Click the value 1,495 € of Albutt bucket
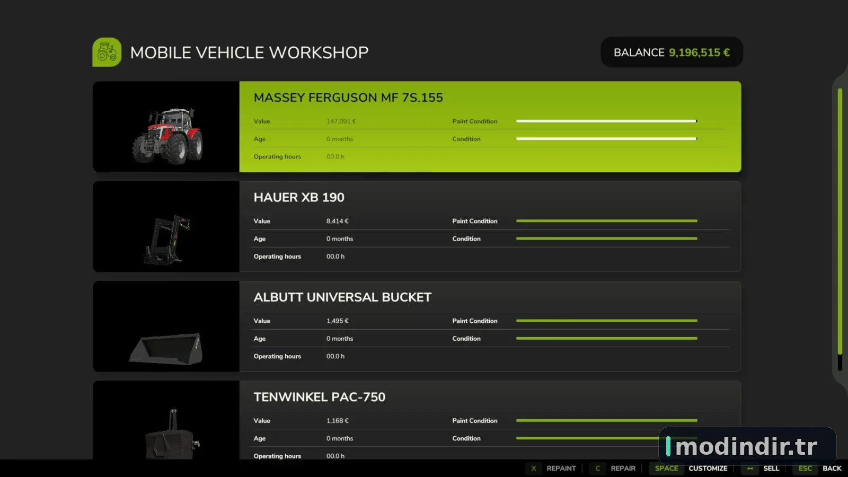848x477 pixels. (x=338, y=321)
